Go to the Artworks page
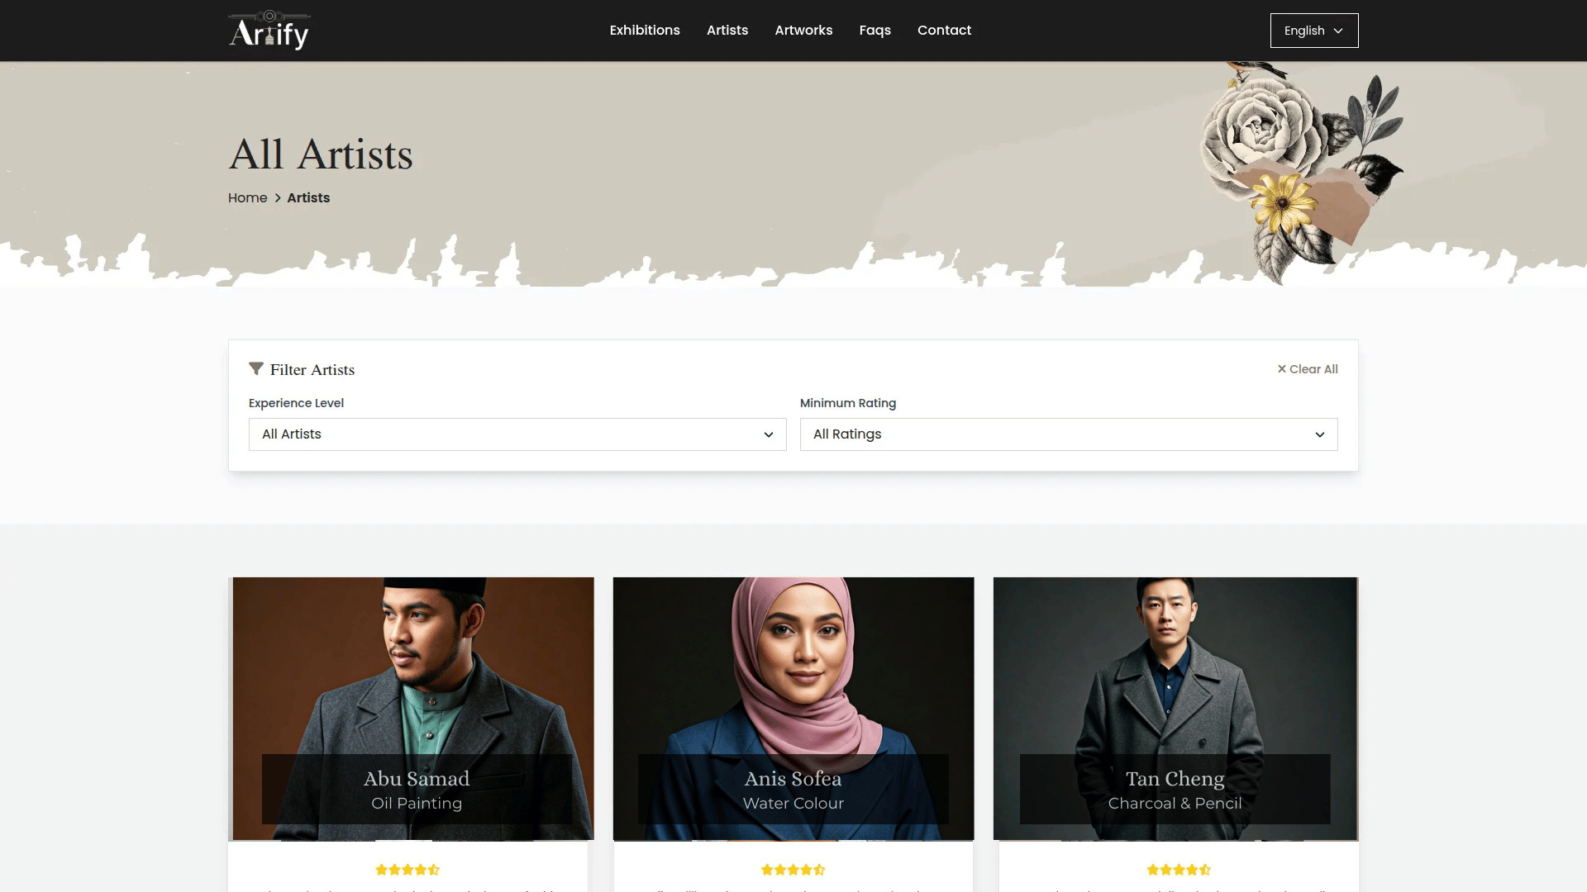1587x892 pixels. (803, 31)
